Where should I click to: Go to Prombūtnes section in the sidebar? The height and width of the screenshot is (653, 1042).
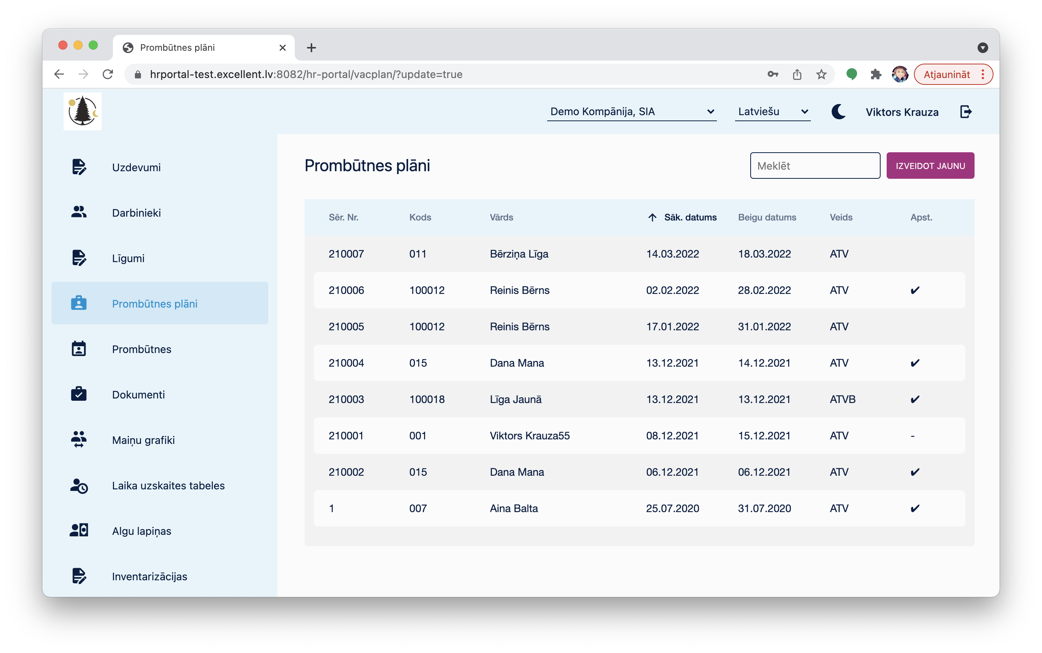tap(141, 349)
